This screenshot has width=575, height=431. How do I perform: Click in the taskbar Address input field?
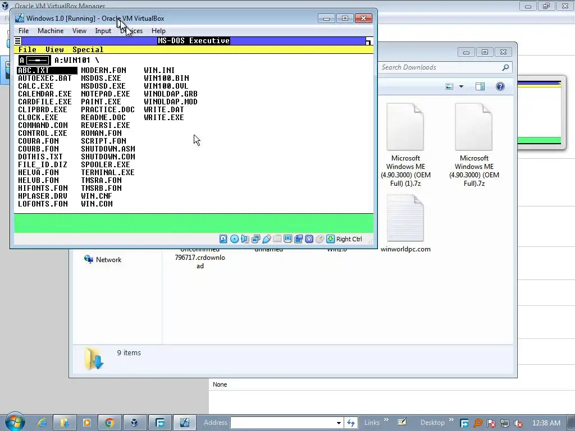(x=283, y=423)
